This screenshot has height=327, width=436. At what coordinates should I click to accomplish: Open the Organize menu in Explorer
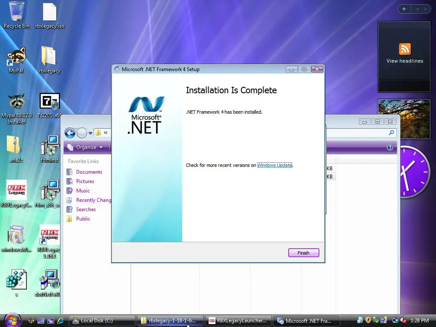86,147
